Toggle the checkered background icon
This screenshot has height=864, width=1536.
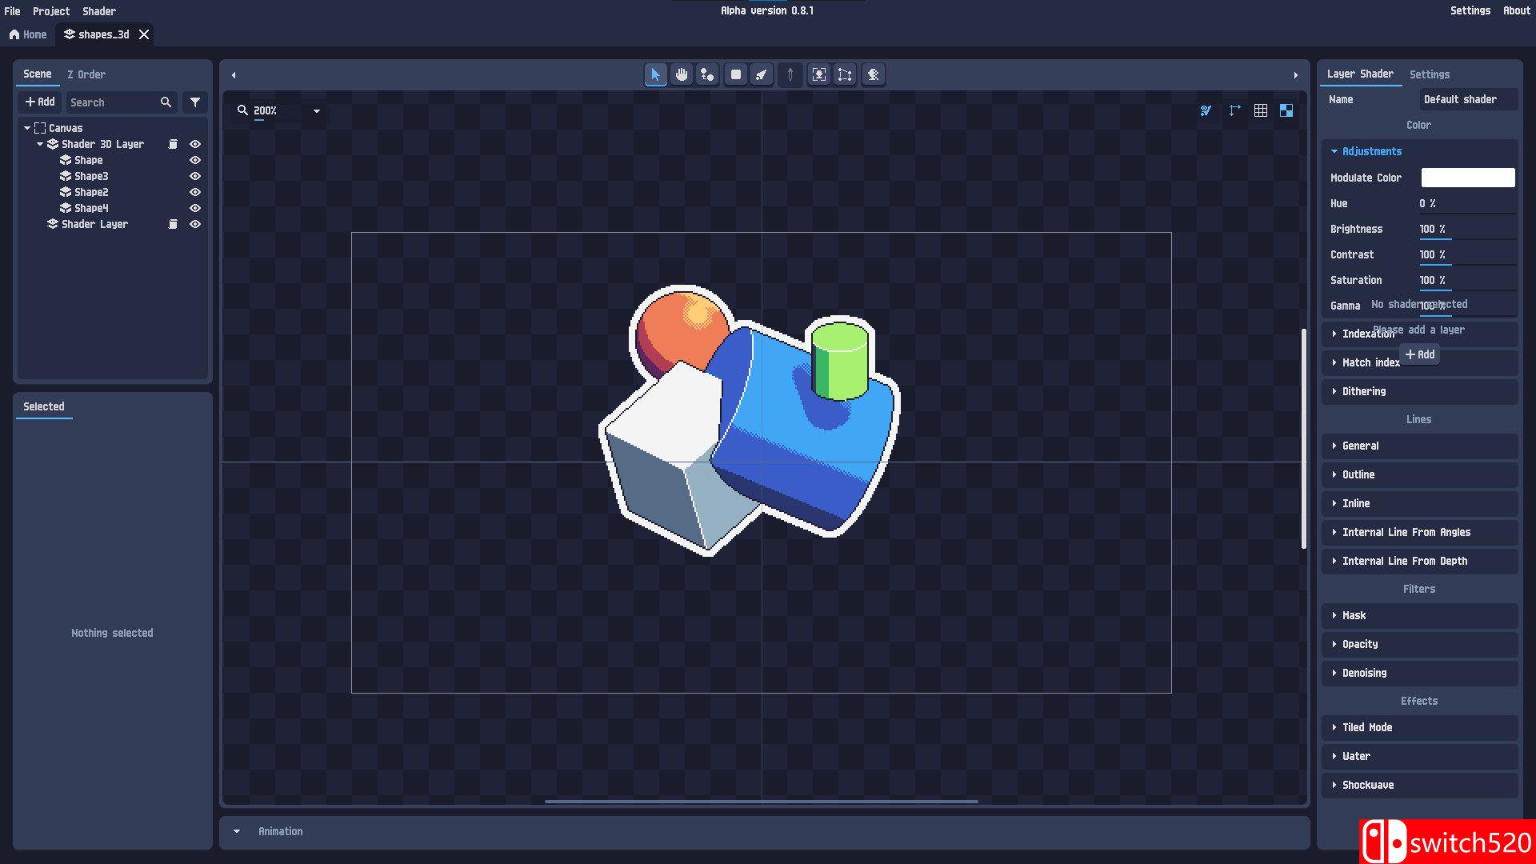pos(1286,110)
